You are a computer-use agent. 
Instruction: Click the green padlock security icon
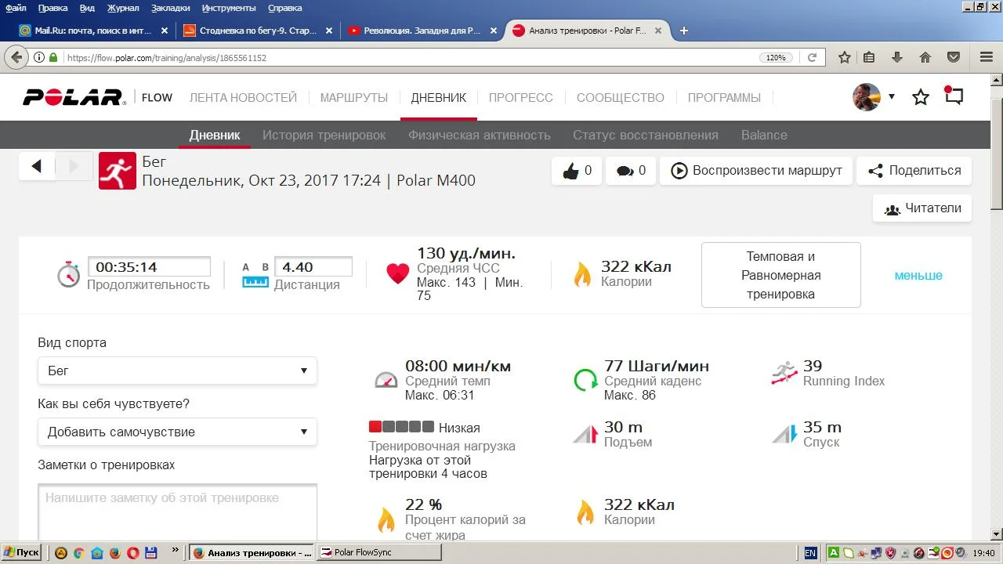[x=53, y=58]
